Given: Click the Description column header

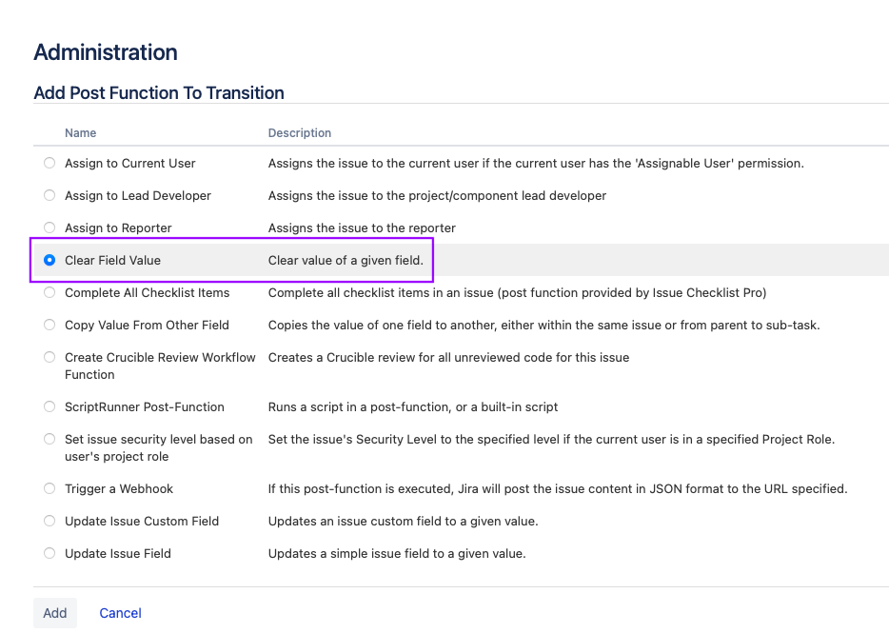Looking at the screenshot, I should (300, 133).
